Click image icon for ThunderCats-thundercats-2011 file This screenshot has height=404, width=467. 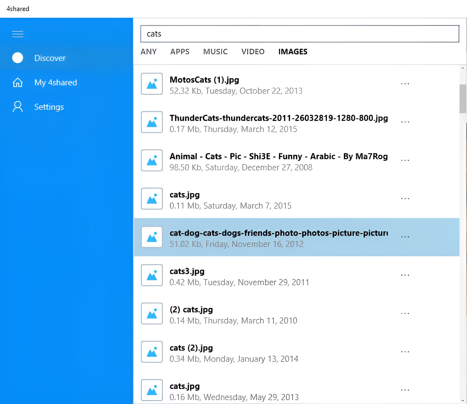click(152, 122)
